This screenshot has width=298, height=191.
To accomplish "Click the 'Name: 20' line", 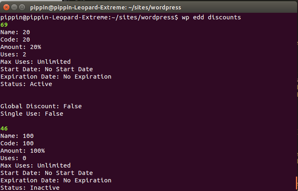I will (15, 32).
